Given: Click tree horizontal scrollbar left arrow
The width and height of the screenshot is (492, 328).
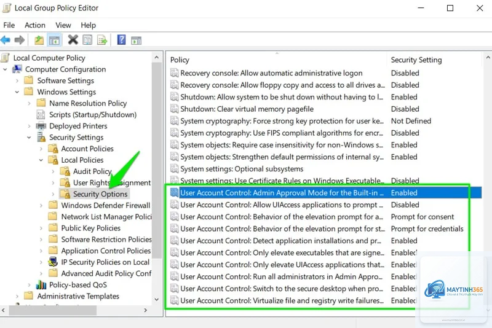Looking at the screenshot, I should 4,310.
